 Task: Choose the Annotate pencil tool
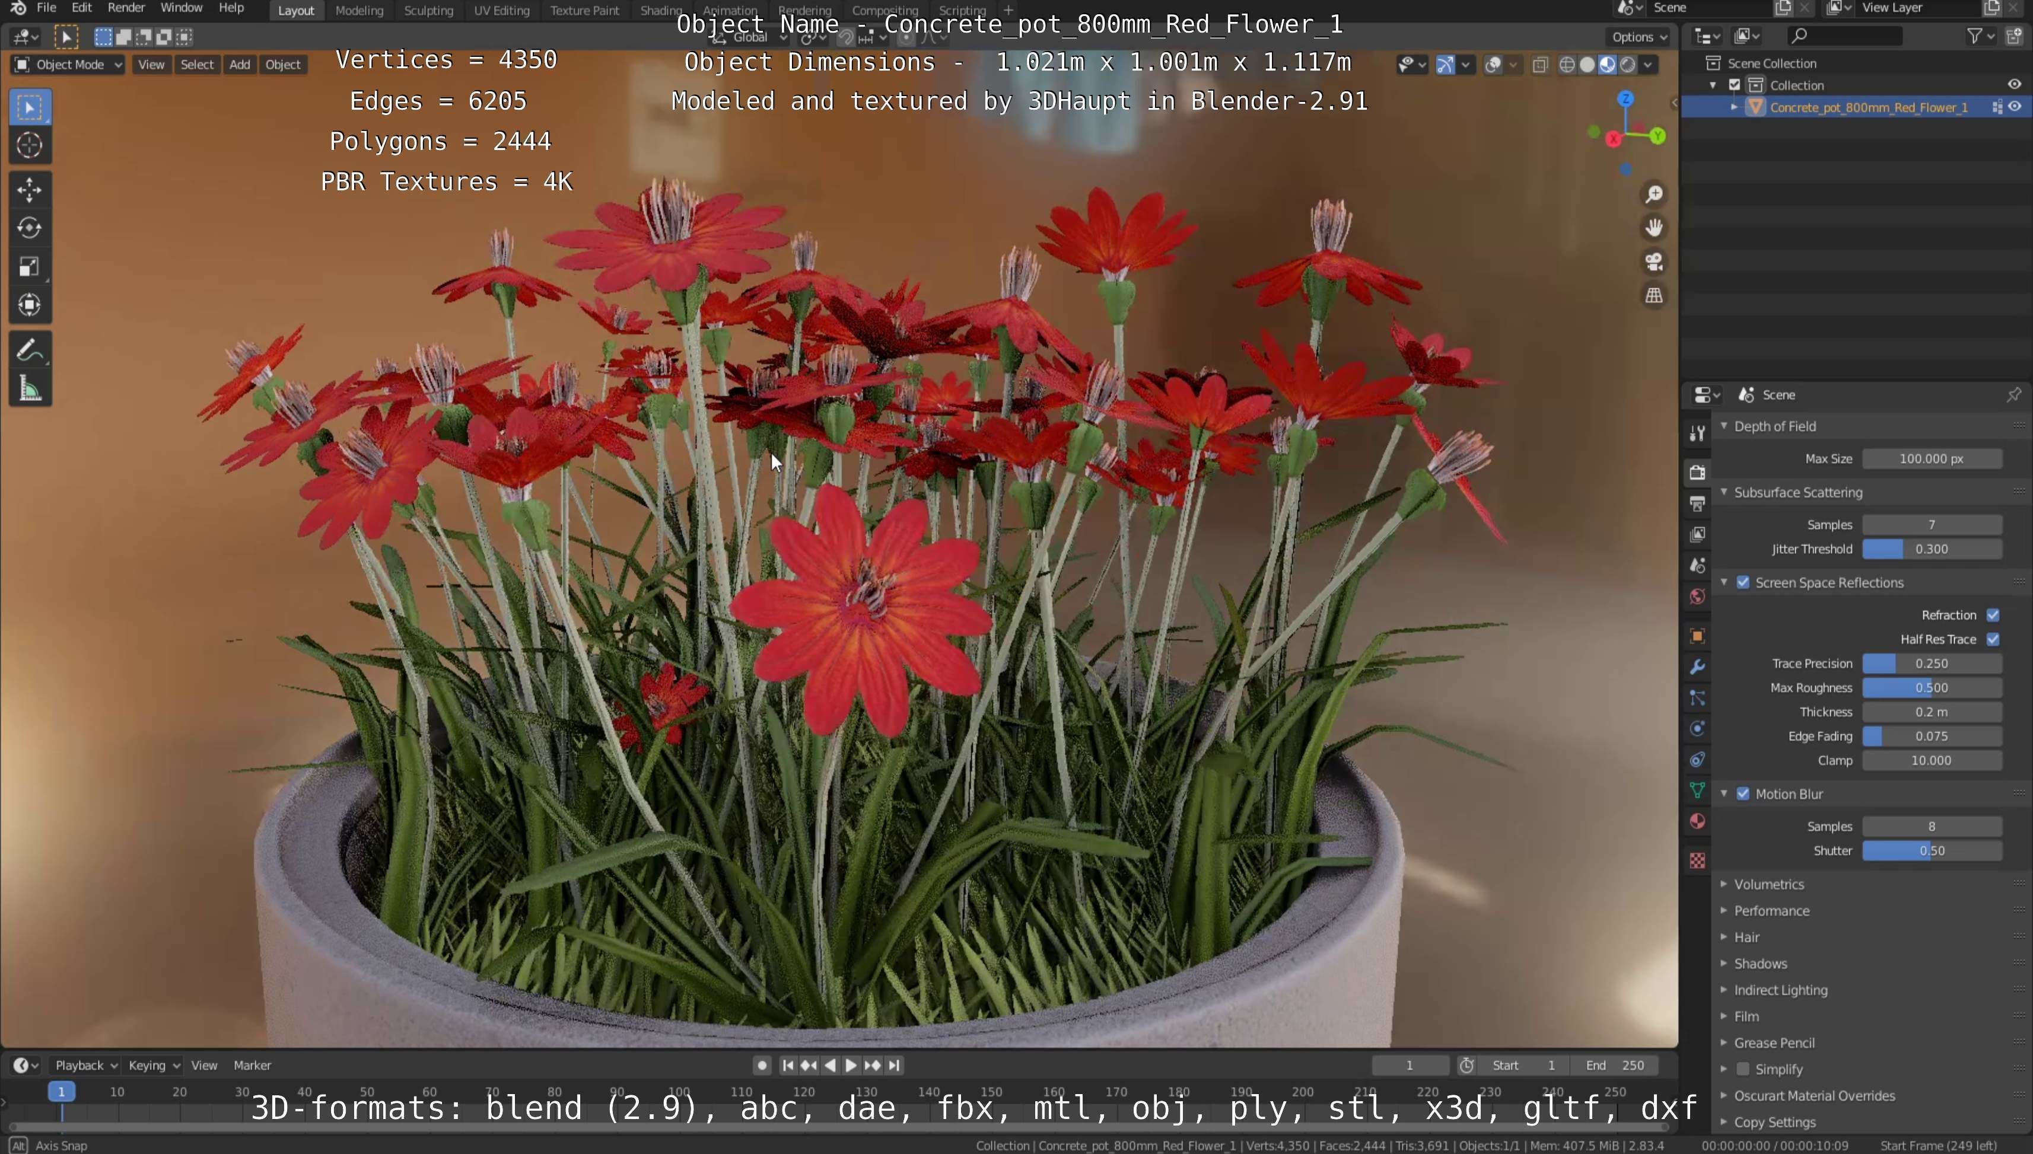29,349
